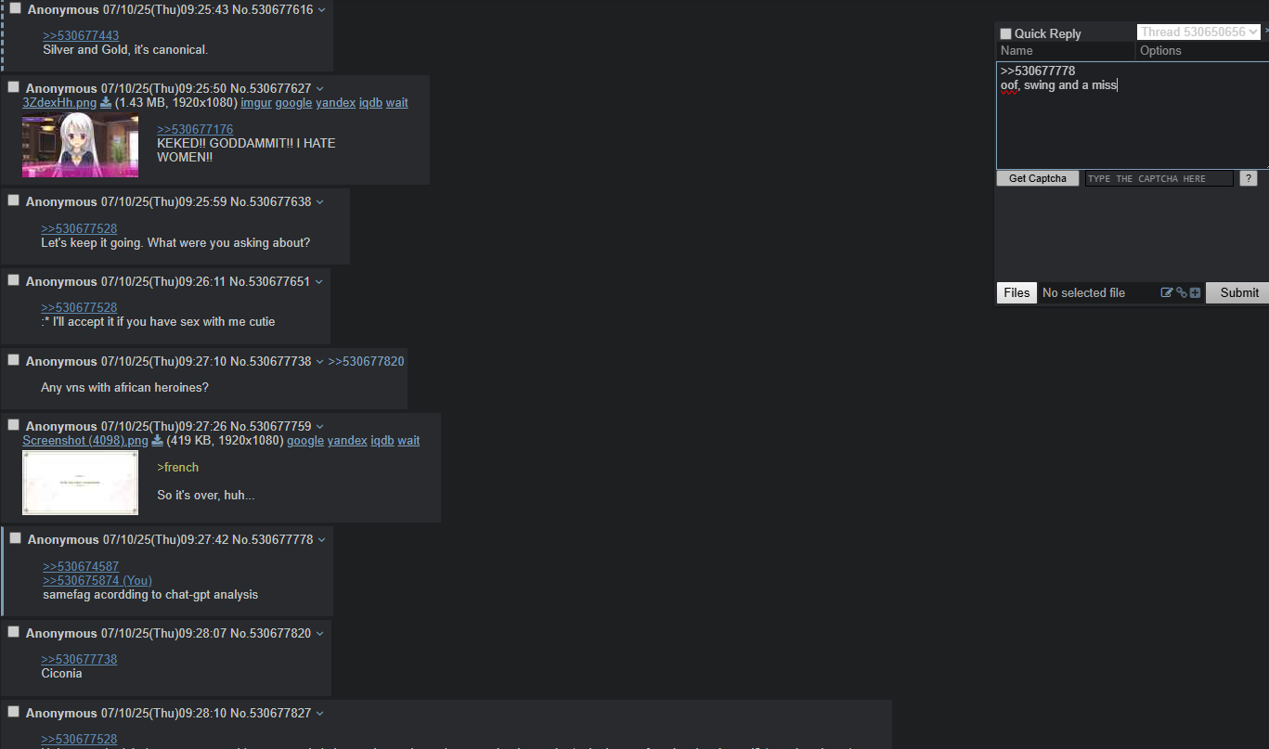Submit the quick reply post

pos(1239,292)
